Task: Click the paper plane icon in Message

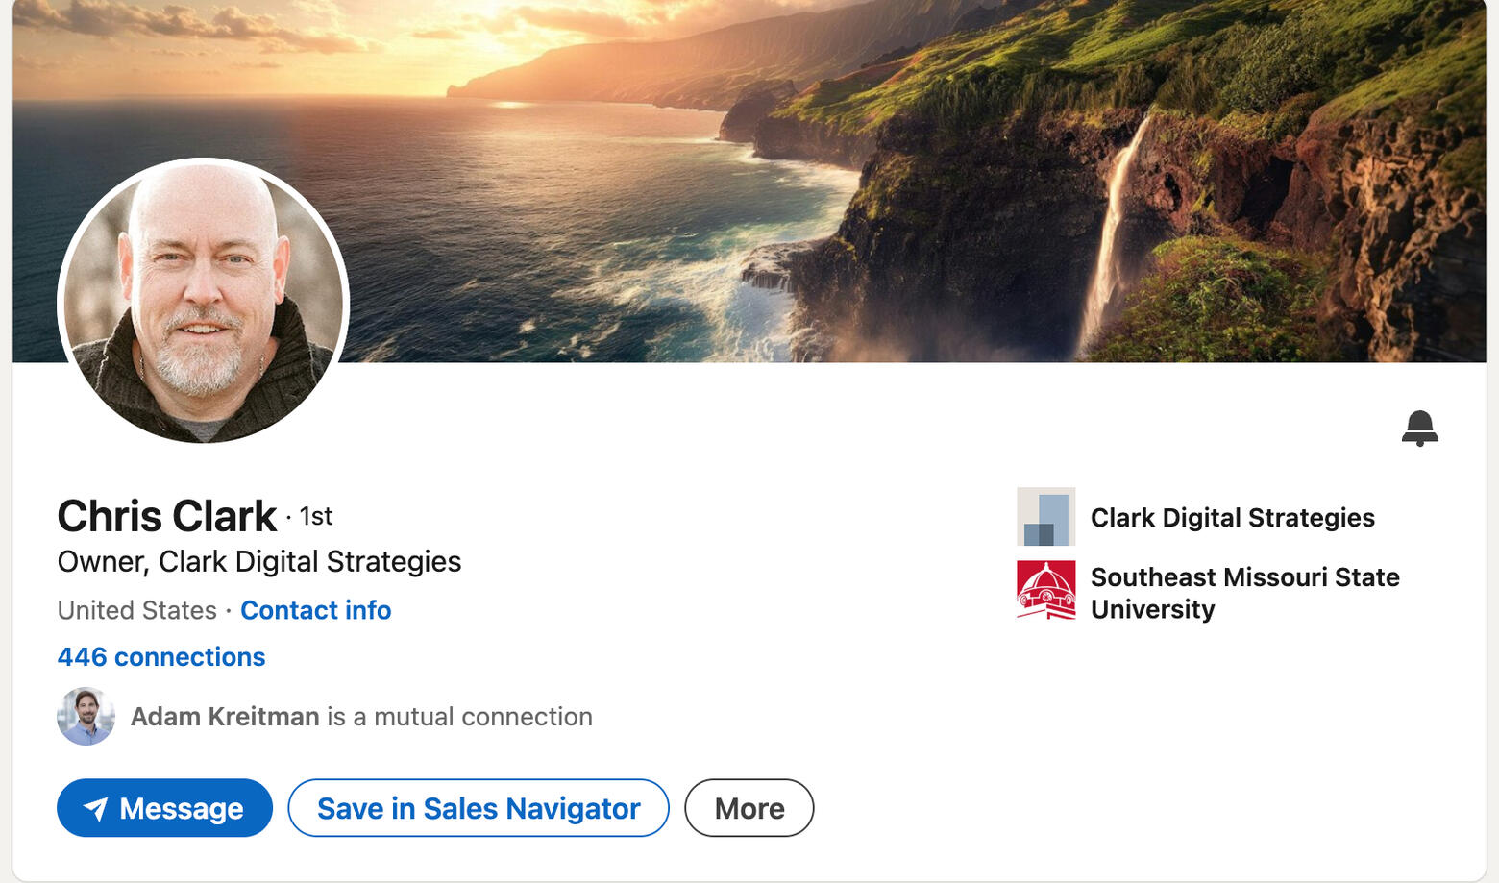Action: point(95,809)
